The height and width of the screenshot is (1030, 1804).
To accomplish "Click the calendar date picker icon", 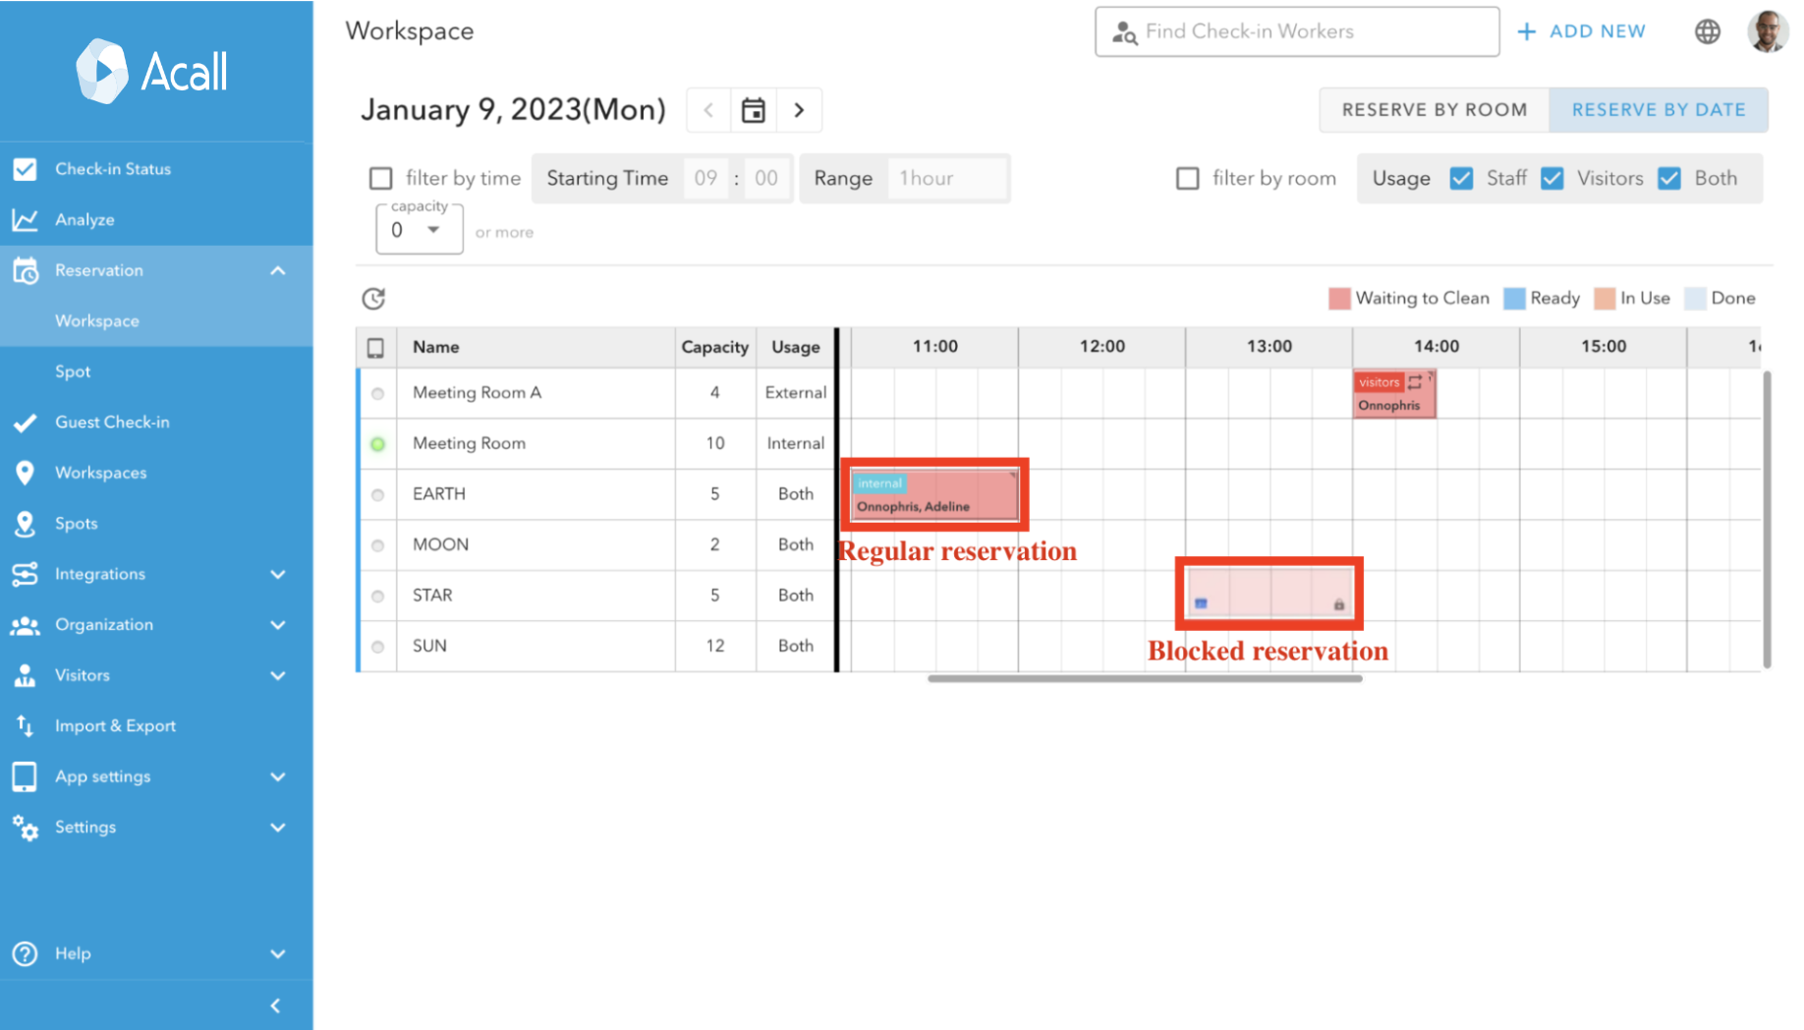I will click(753, 110).
